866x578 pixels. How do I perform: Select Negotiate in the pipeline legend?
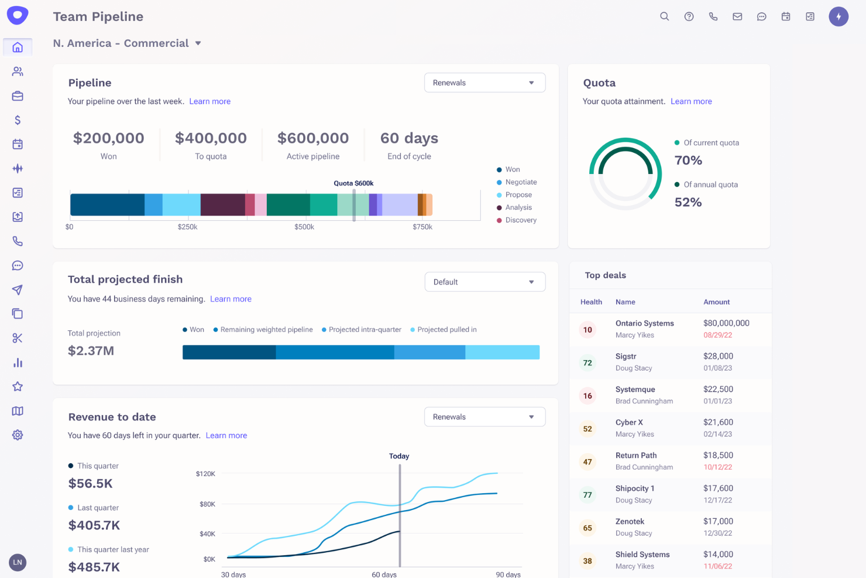(517, 182)
